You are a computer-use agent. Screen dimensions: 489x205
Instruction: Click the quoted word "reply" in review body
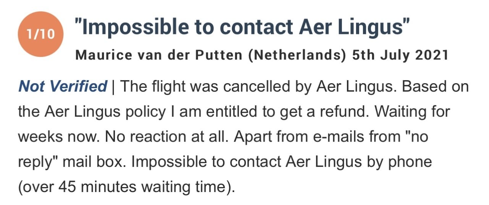click(x=38, y=162)
